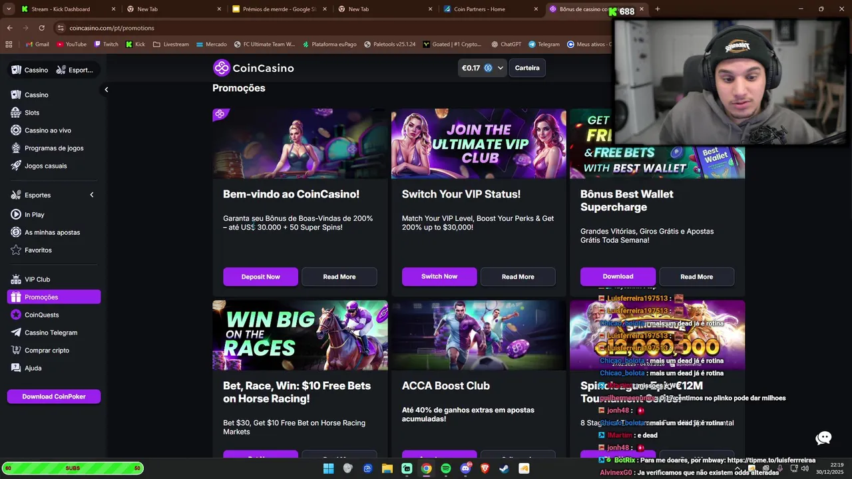This screenshot has height=479, width=852.
Task: Click the CoinCasino logo
Action: (x=253, y=68)
